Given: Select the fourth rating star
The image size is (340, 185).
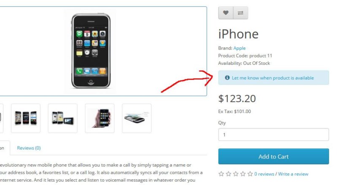Looking at the screenshot, I should tap(243, 174).
